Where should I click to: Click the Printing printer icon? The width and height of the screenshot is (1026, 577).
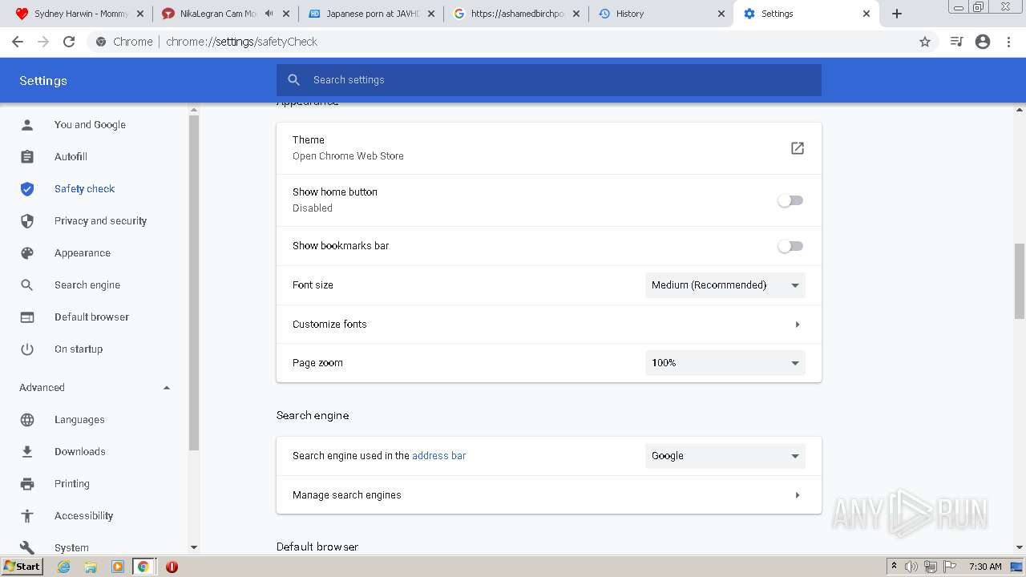point(27,484)
